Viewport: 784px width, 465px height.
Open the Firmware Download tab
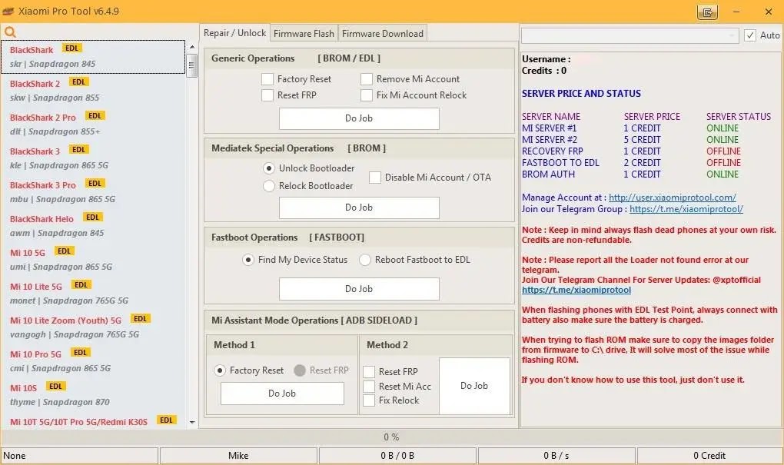pyautogui.click(x=383, y=34)
